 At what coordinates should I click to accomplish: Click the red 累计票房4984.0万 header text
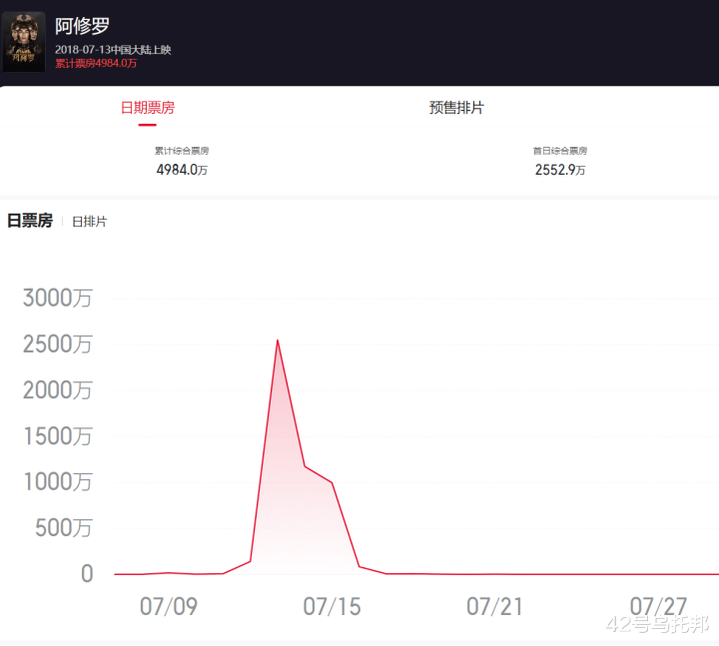(96, 63)
